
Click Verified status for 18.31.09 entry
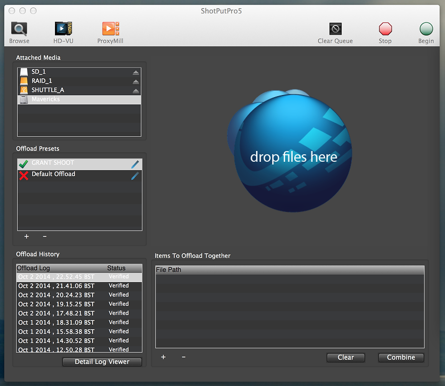[119, 322]
